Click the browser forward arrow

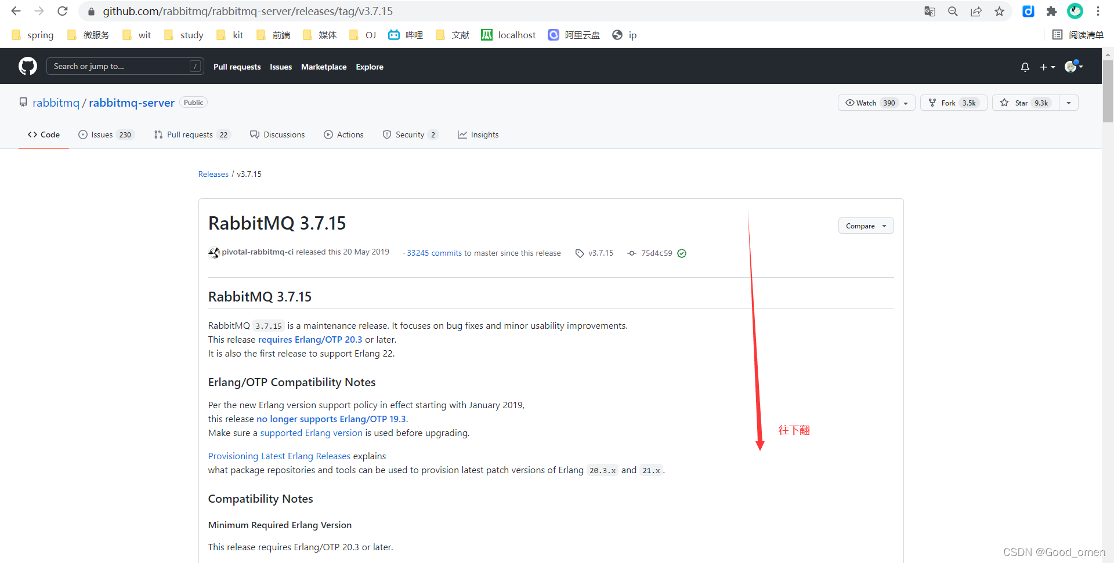click(x=39, y=11)
